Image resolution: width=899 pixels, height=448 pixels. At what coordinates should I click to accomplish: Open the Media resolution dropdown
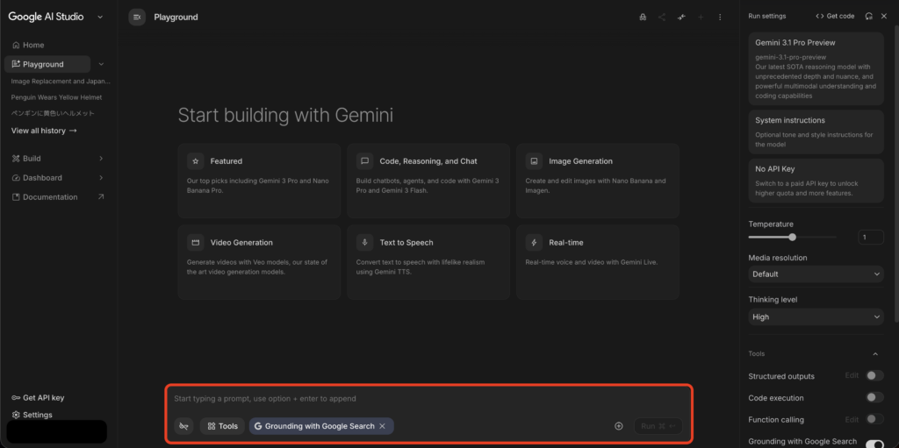click(x=816, y=274)
